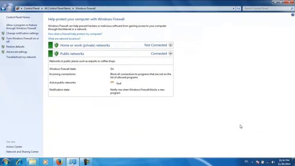Click the last pinned taskbar program icon
Screen dimensions: 295x166
point(86,162)
